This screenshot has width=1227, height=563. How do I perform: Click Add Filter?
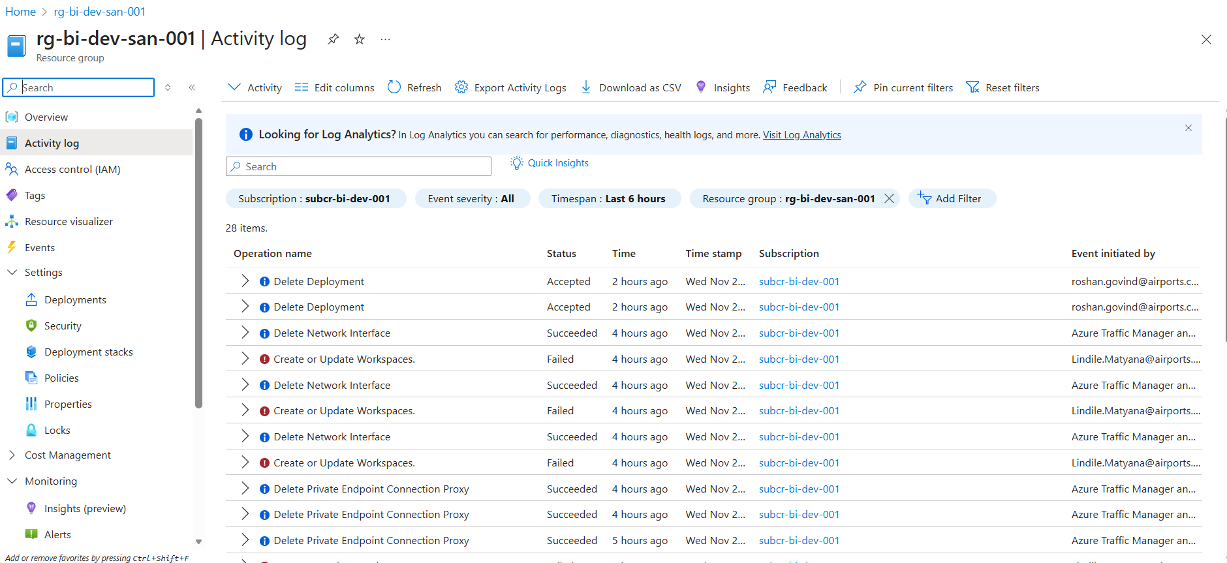pyautogui.click(x=952, y=198)
